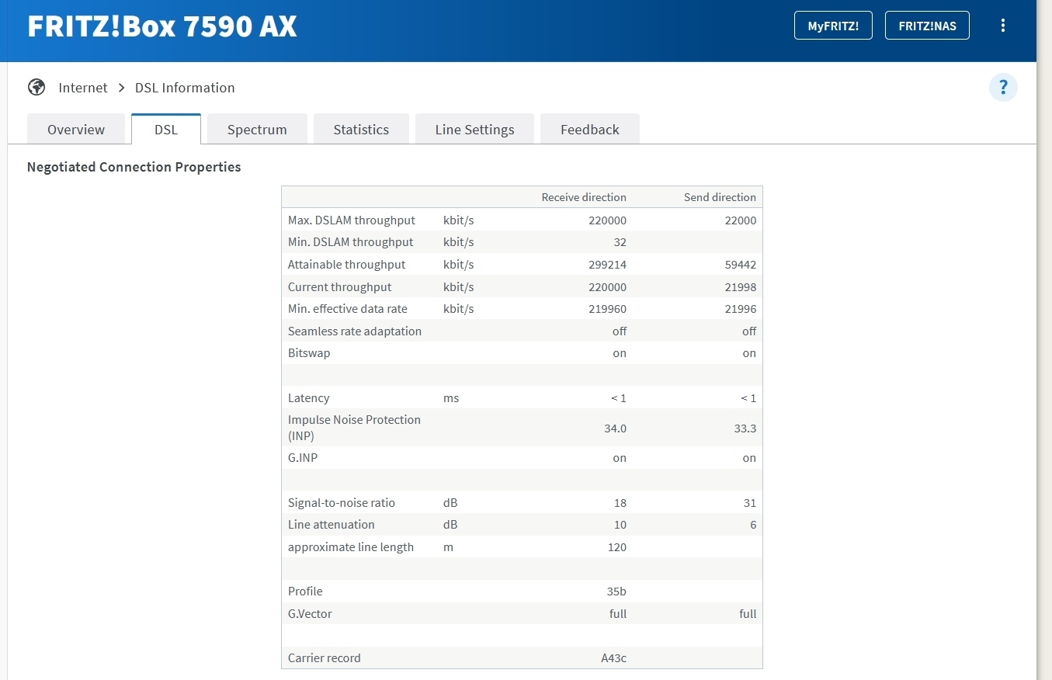Click the FRITZ!Box 7590 AX logo
The image size is (1052, 680).
click(x=162, y=26)
